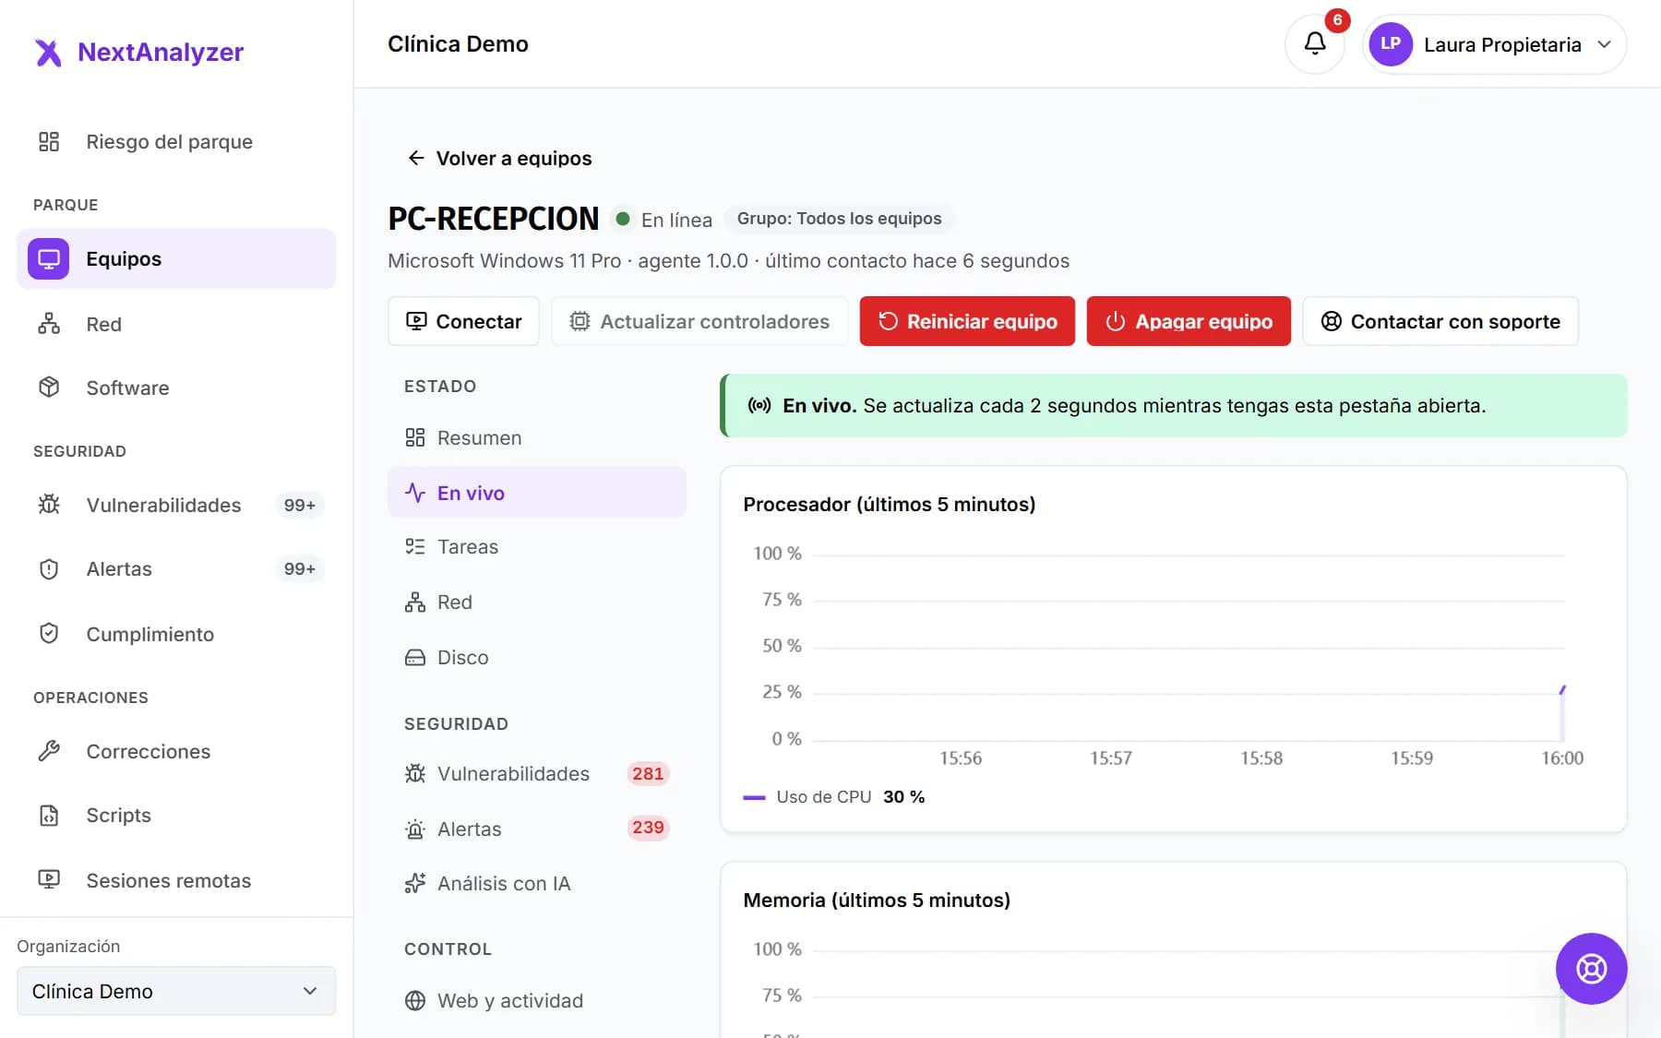1661x1038 pixels.
Task: Open the floating support lifebuoy button
Action: pyautogui.click(x=1591, y=969)
